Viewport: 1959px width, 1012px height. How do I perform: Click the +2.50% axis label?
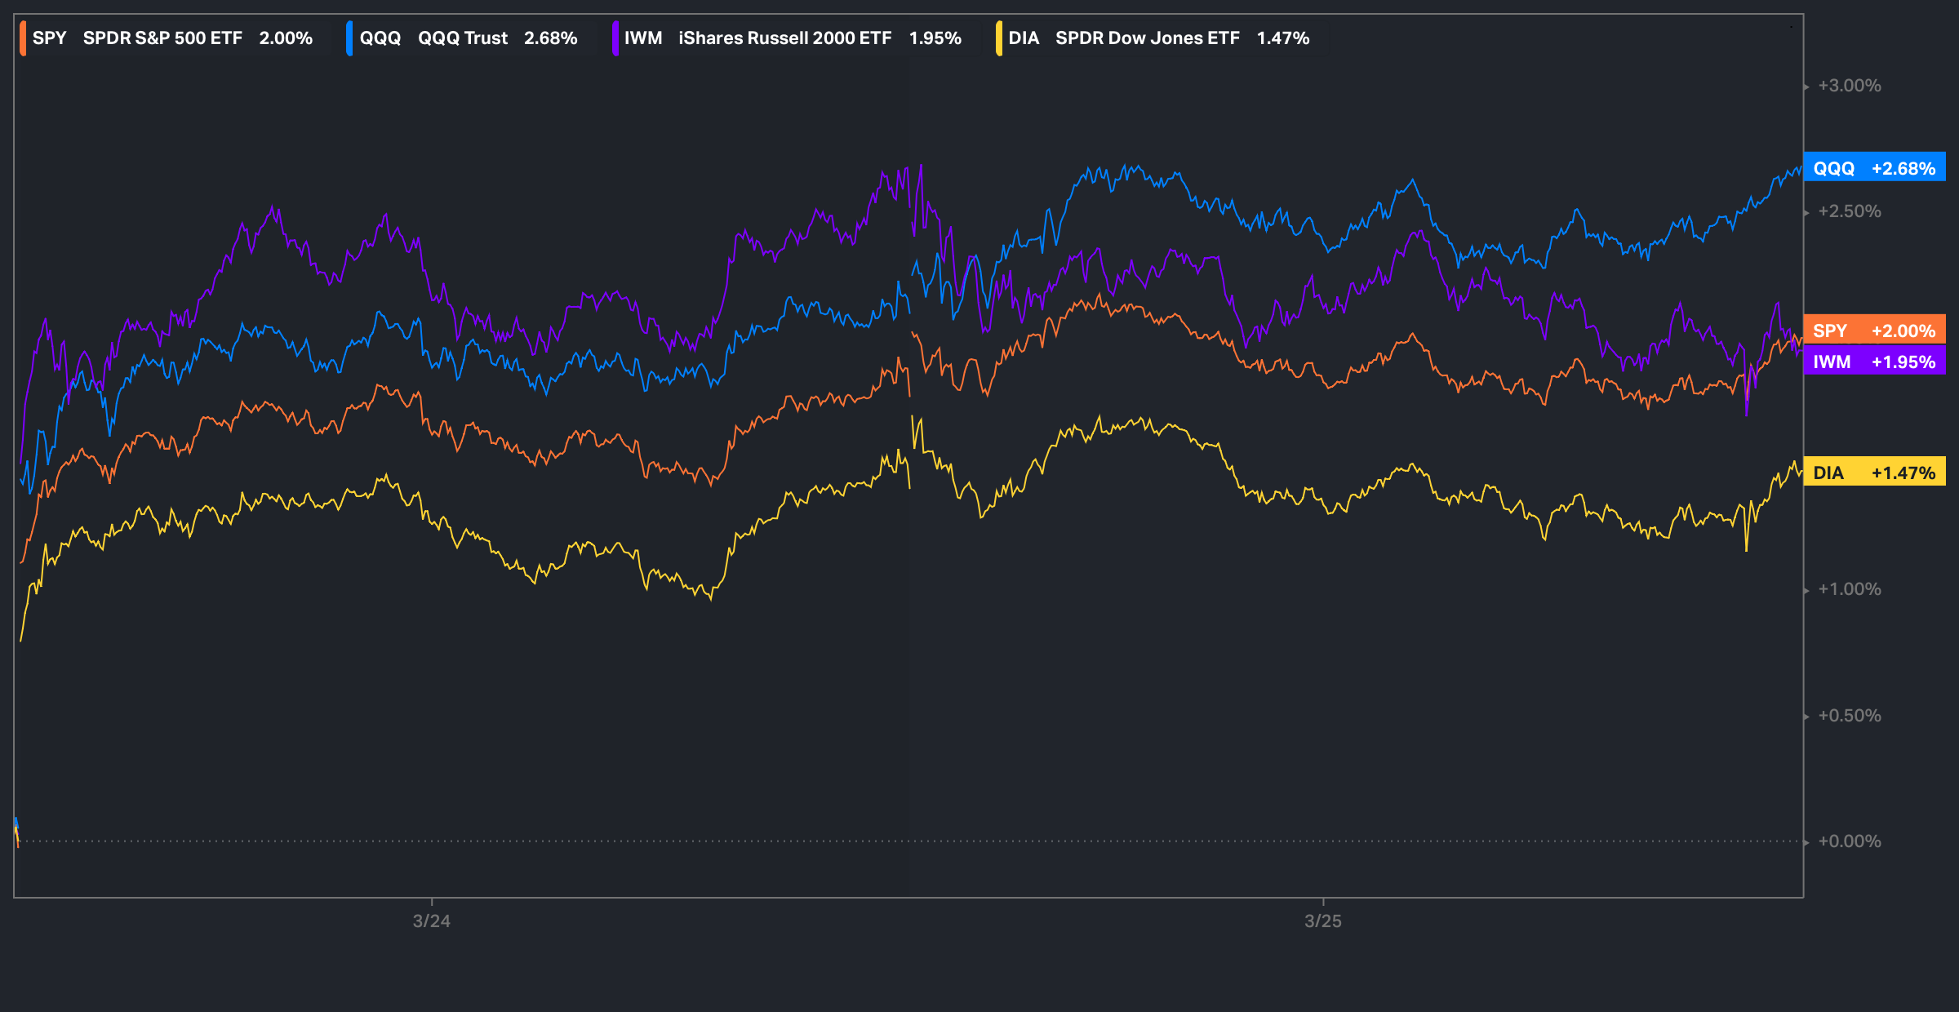1849,211
